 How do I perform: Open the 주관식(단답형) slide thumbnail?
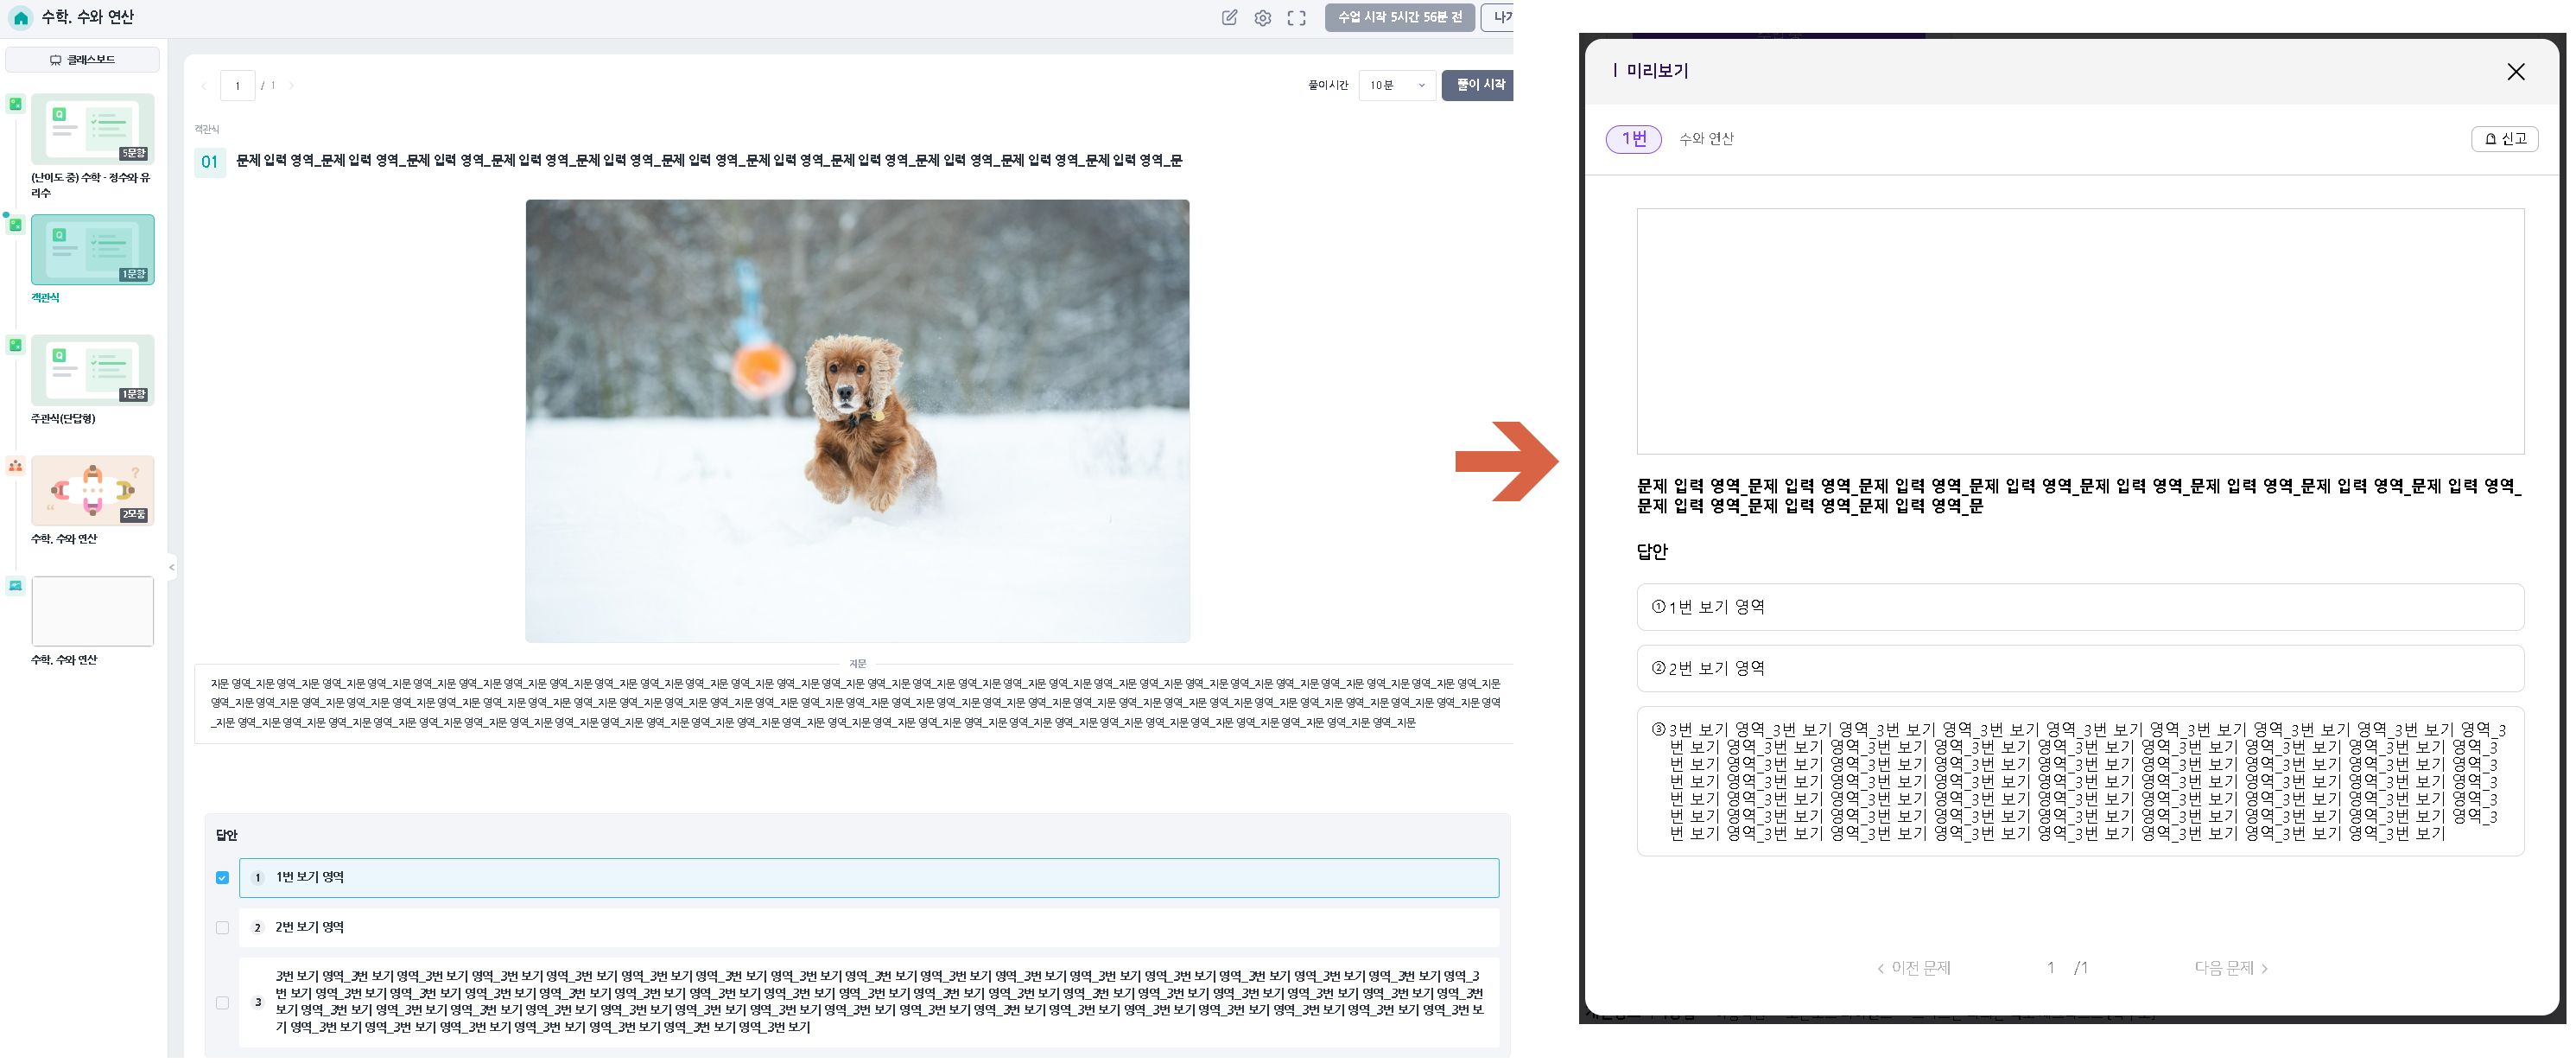coord(92,370)
